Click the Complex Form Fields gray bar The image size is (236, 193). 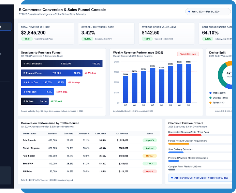point(172,169)
